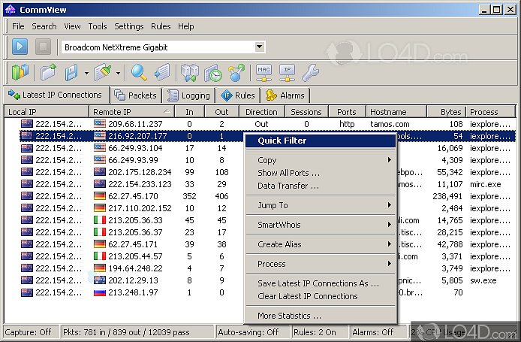Sort by the In column header
This screenshot has width=521, height=342.
190,112
